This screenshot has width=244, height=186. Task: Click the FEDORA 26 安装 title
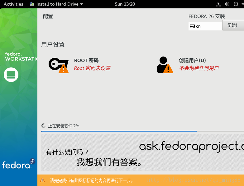(x=207, y=16)
